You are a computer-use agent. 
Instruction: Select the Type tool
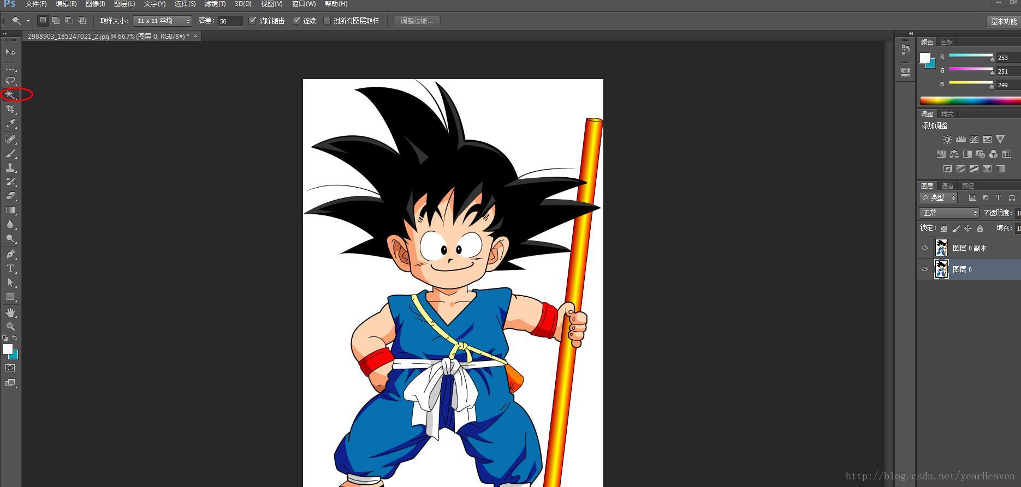click(10, 268)
